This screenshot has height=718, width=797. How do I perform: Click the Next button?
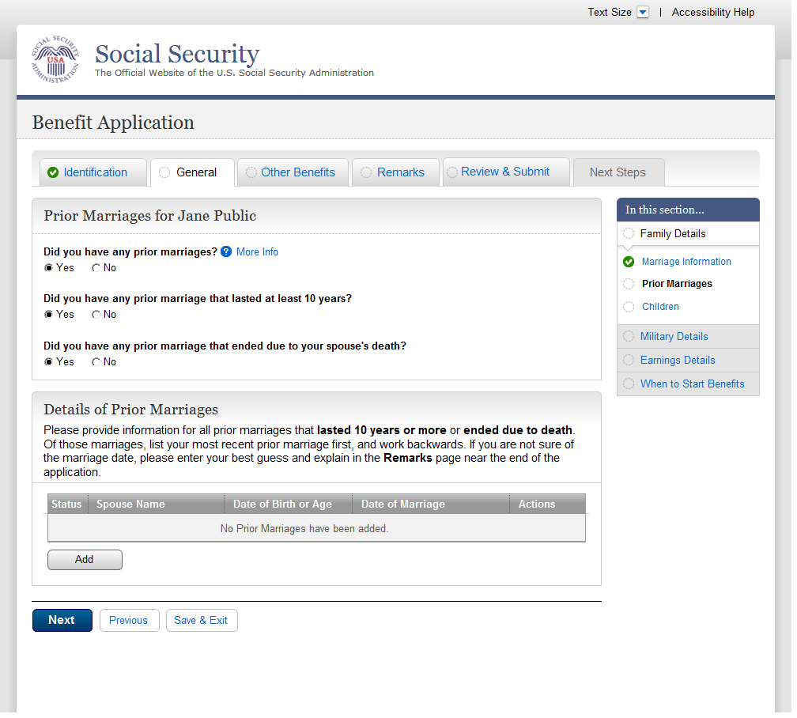(62, 621)
